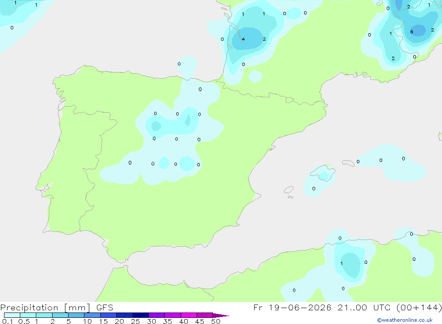Click the 40–45 mm magenta legend swatch
Viewport: 442px width, 324px height.
189,315
